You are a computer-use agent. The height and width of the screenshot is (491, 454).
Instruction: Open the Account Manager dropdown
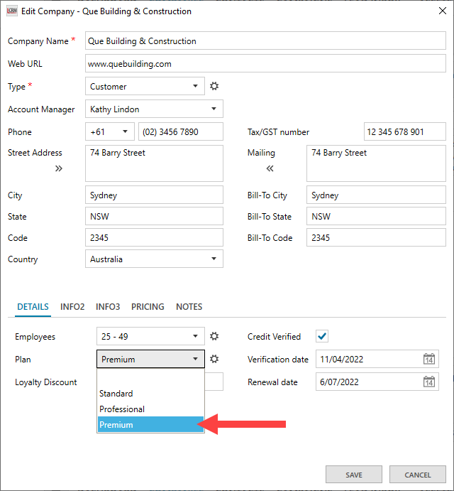214,109
